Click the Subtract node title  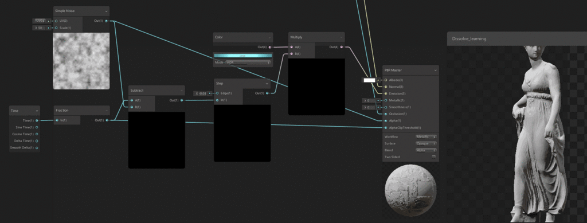click(x=137, y=91)
